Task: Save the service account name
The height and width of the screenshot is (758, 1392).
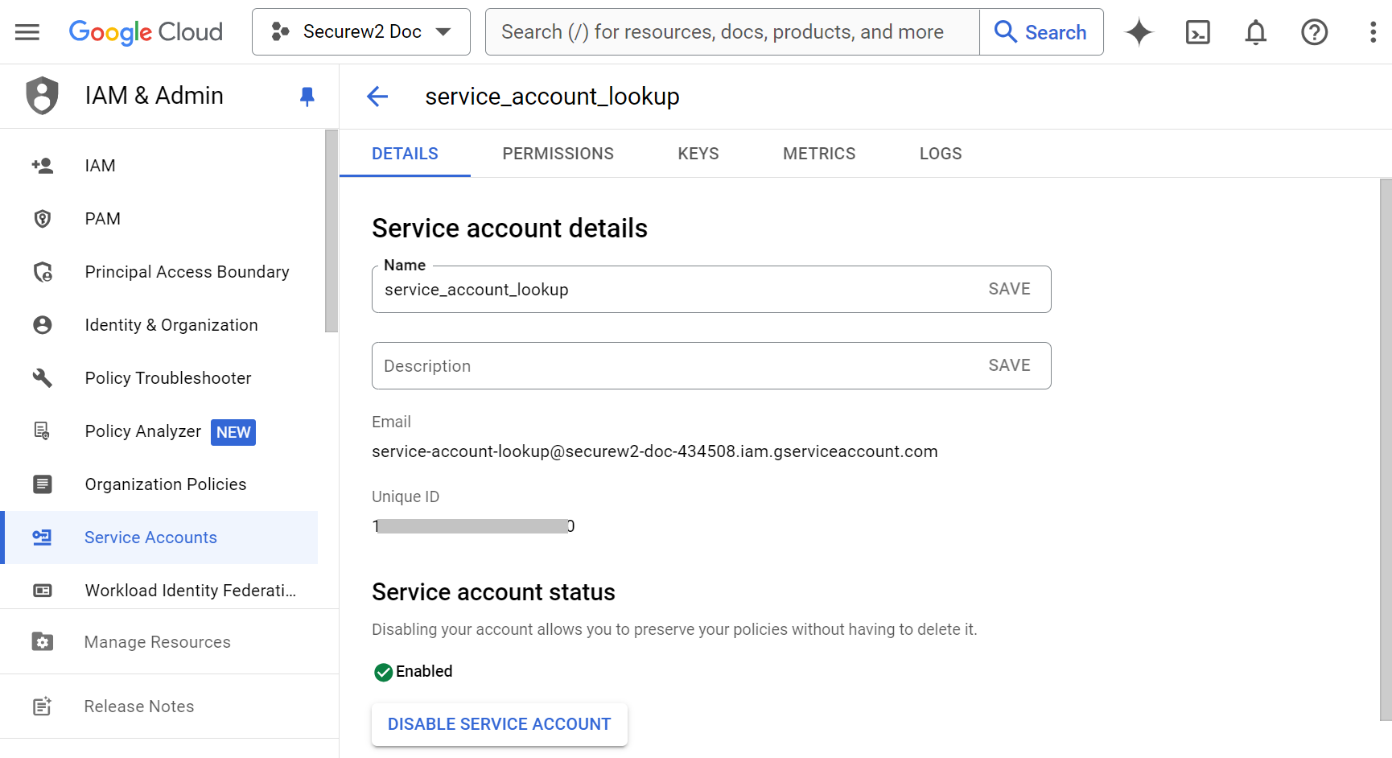Action: (1009, 289)
